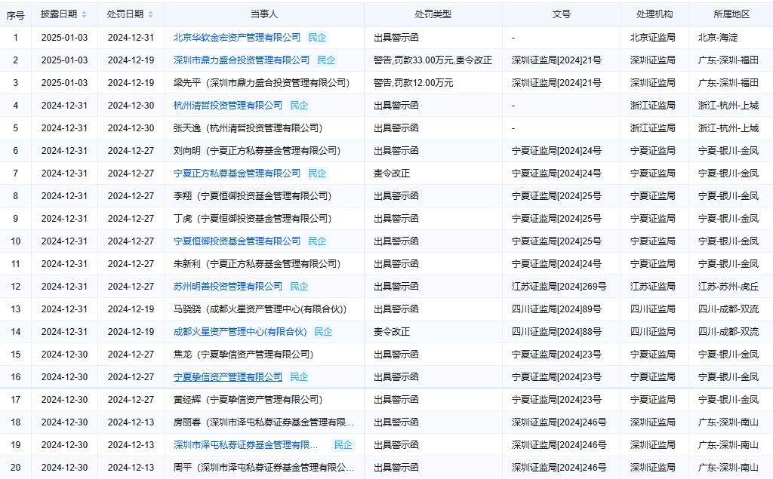The width and height of the screenshot is (773, 479).
Task: Click the 文号 column header
Action: pos(561,15)
